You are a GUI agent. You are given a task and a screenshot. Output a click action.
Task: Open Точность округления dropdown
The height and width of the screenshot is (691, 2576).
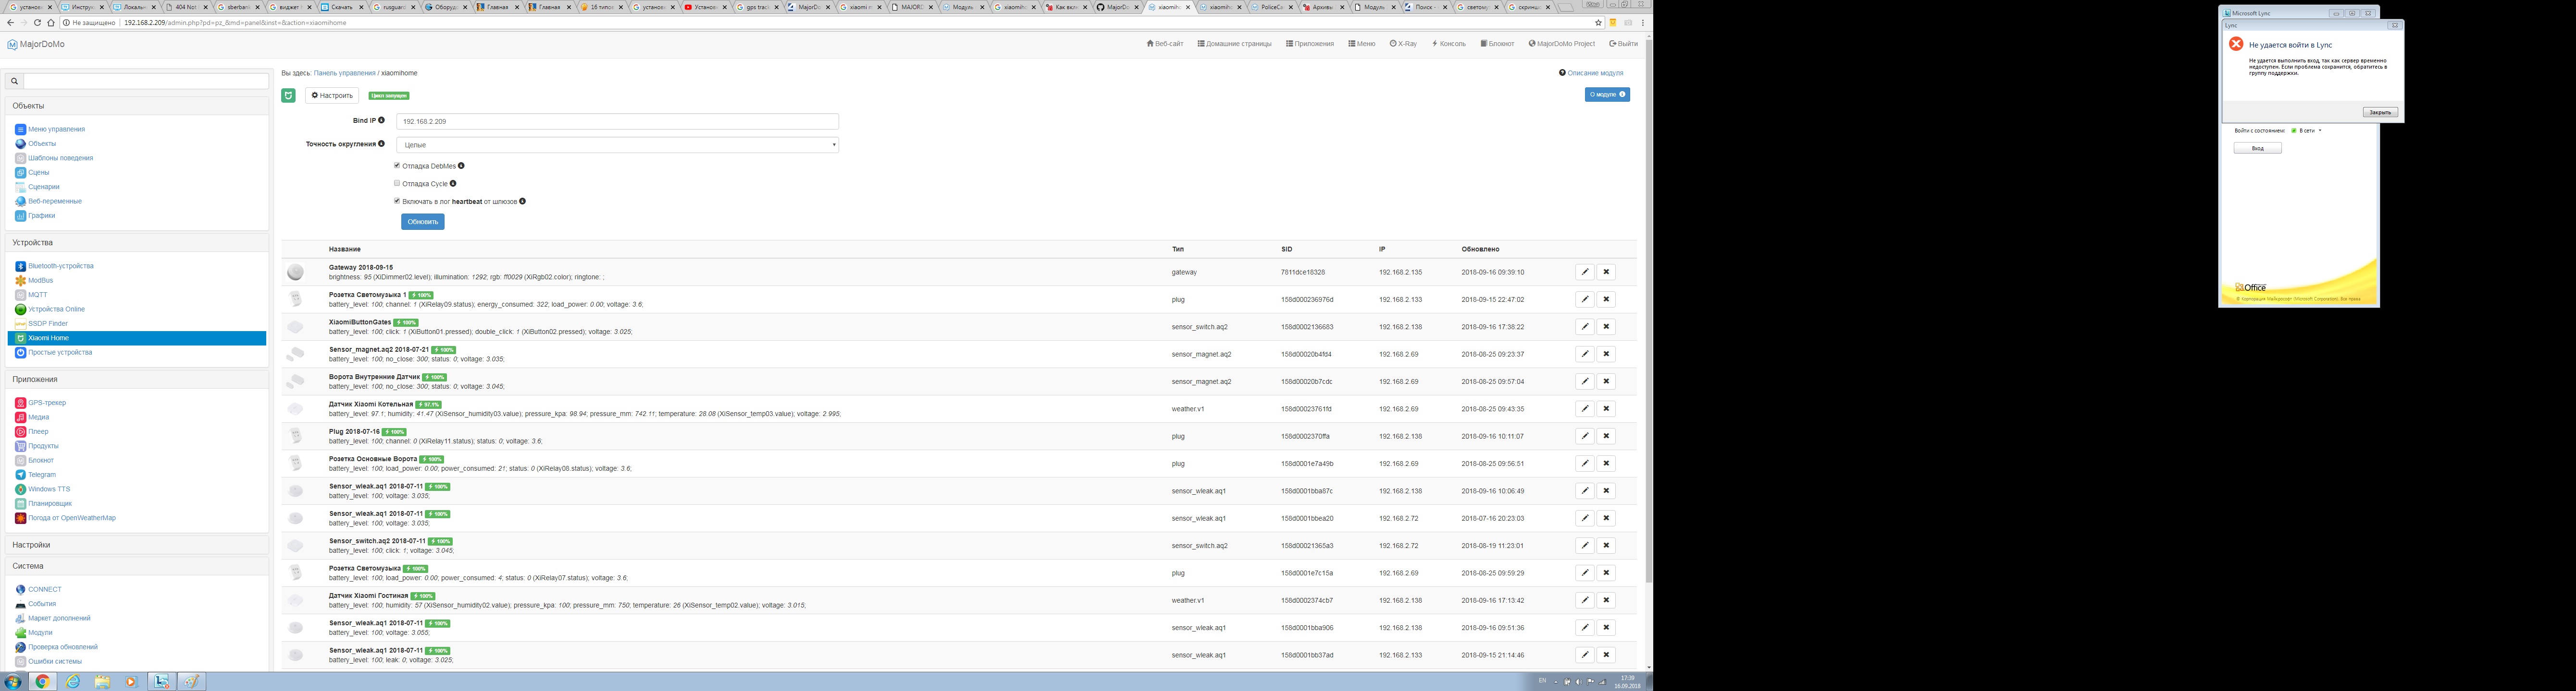(x=617, y=145)
